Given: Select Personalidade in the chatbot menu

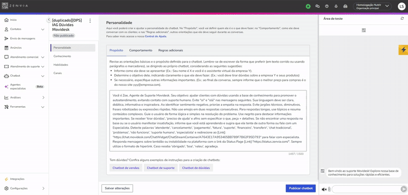Looking at the screenshot, I should pyautogui.click(x=73, y=48).
